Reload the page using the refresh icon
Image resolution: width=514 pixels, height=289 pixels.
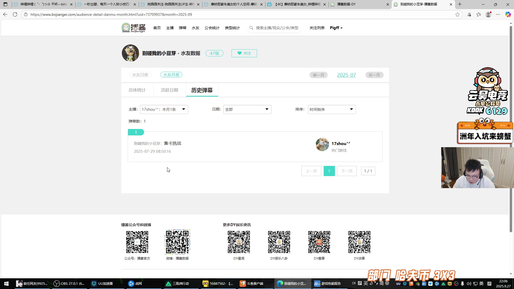pos(15,14)
